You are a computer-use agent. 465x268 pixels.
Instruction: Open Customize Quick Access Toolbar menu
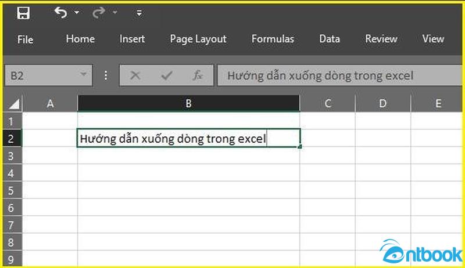click(139, 13)
